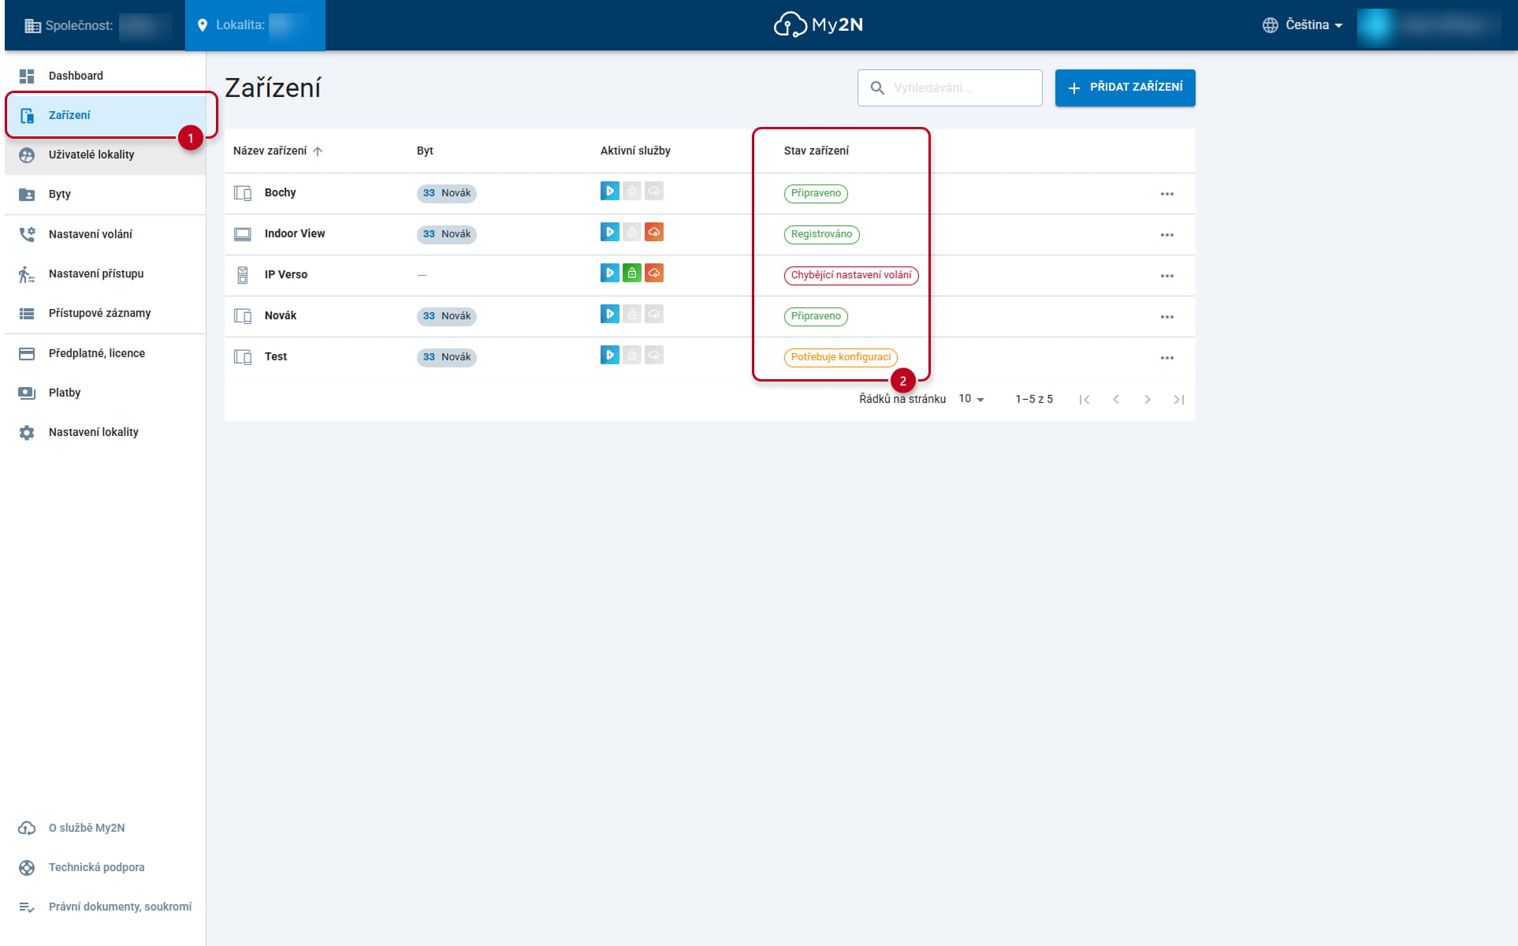1518x946 pixels.
Task: Click the Aktivní služby column header
Action: [x=635, y=151]
